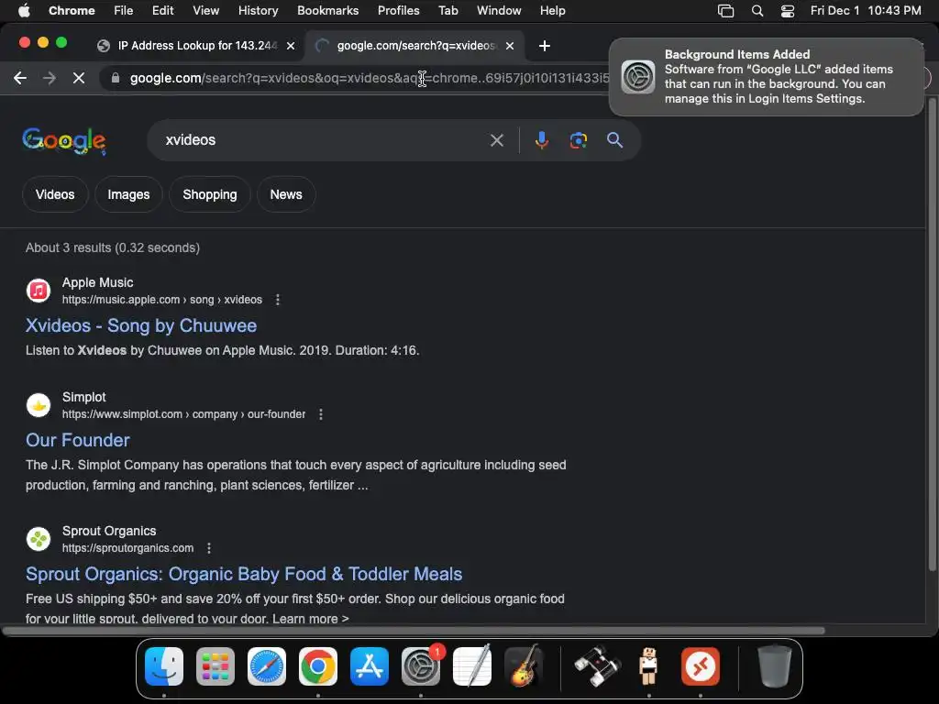This screenshot has height=704, width=939.
Task: Open Google Lens image search icon
Action: pyautogui.click(x=578, y=140)
